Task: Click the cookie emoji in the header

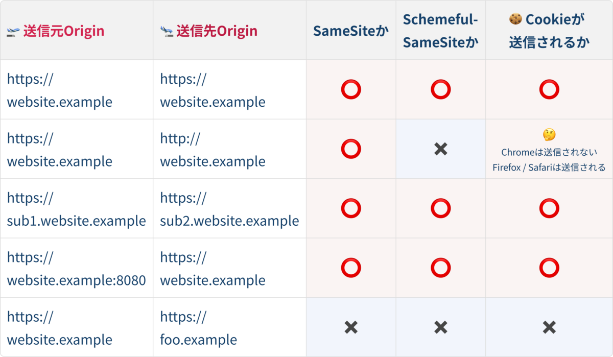Action: [515, 19]
